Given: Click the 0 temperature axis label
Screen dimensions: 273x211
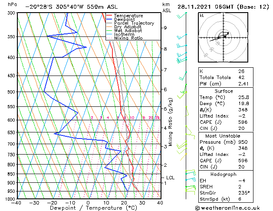Looking at the screenshot, I should point(88,203).
